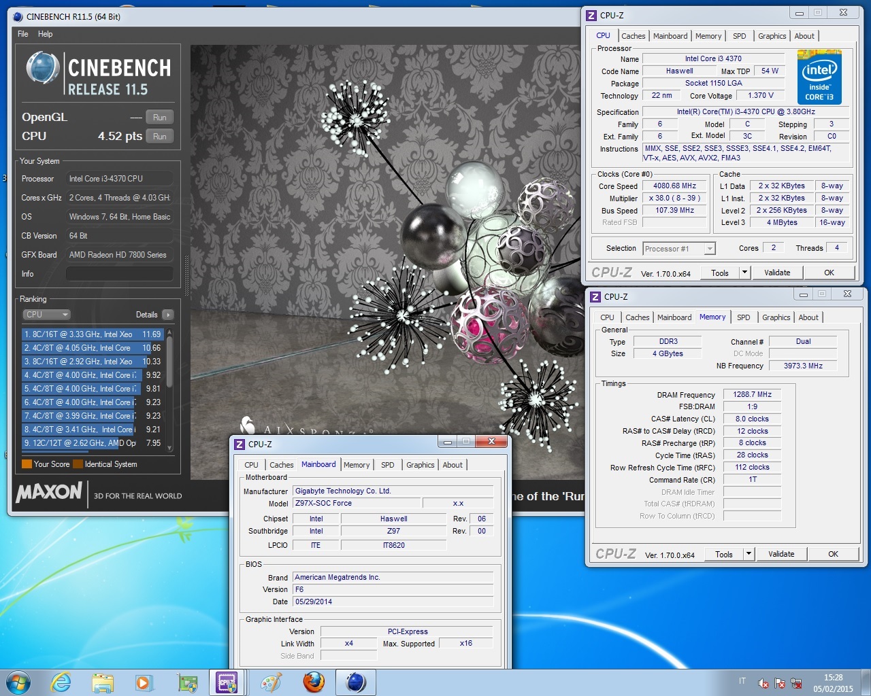The image size is (871, 696).
Task: Open the Help menu in Cinebench
Action: pos(45,34)
